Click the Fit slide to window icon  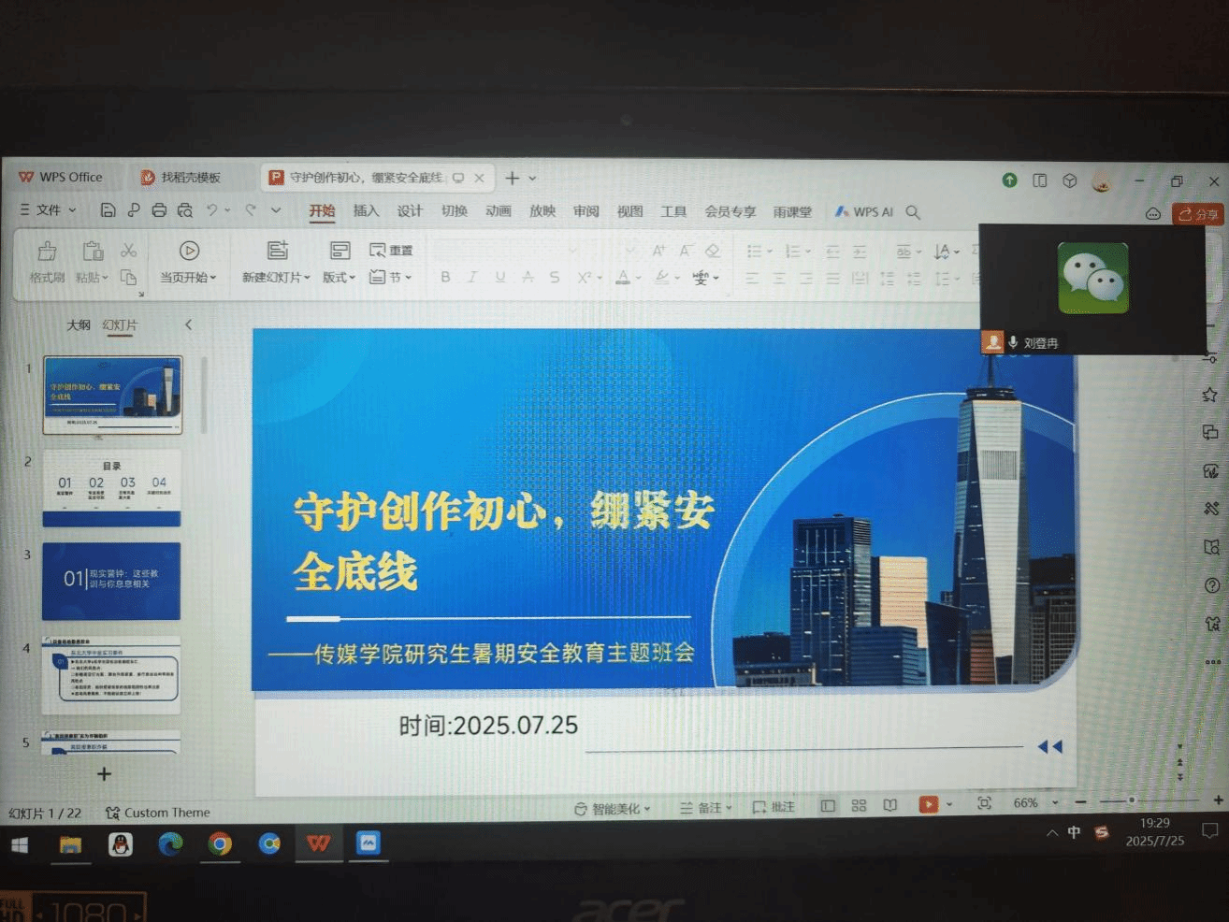pos(984,803)
